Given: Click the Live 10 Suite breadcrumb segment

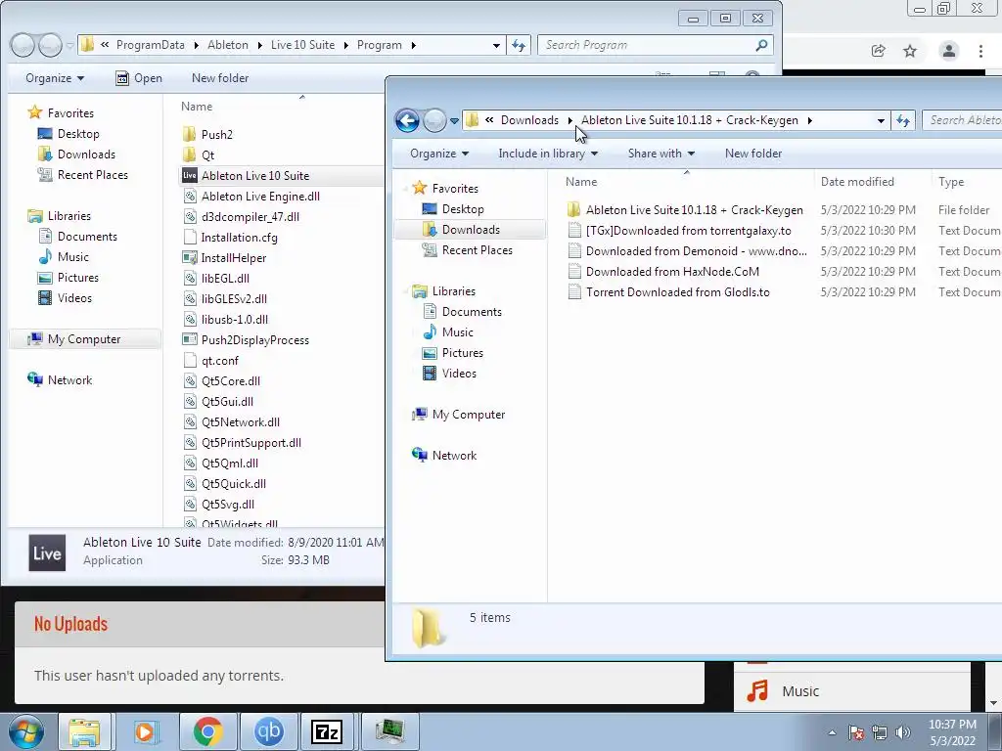Looking at the screenshot, I should pyautogui.click(x=302, y=45).
